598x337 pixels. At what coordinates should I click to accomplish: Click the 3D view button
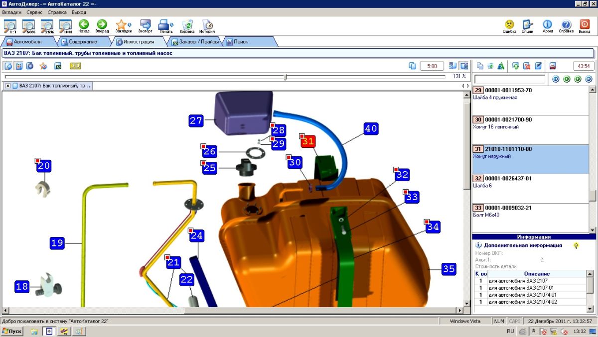click(75, 66)
